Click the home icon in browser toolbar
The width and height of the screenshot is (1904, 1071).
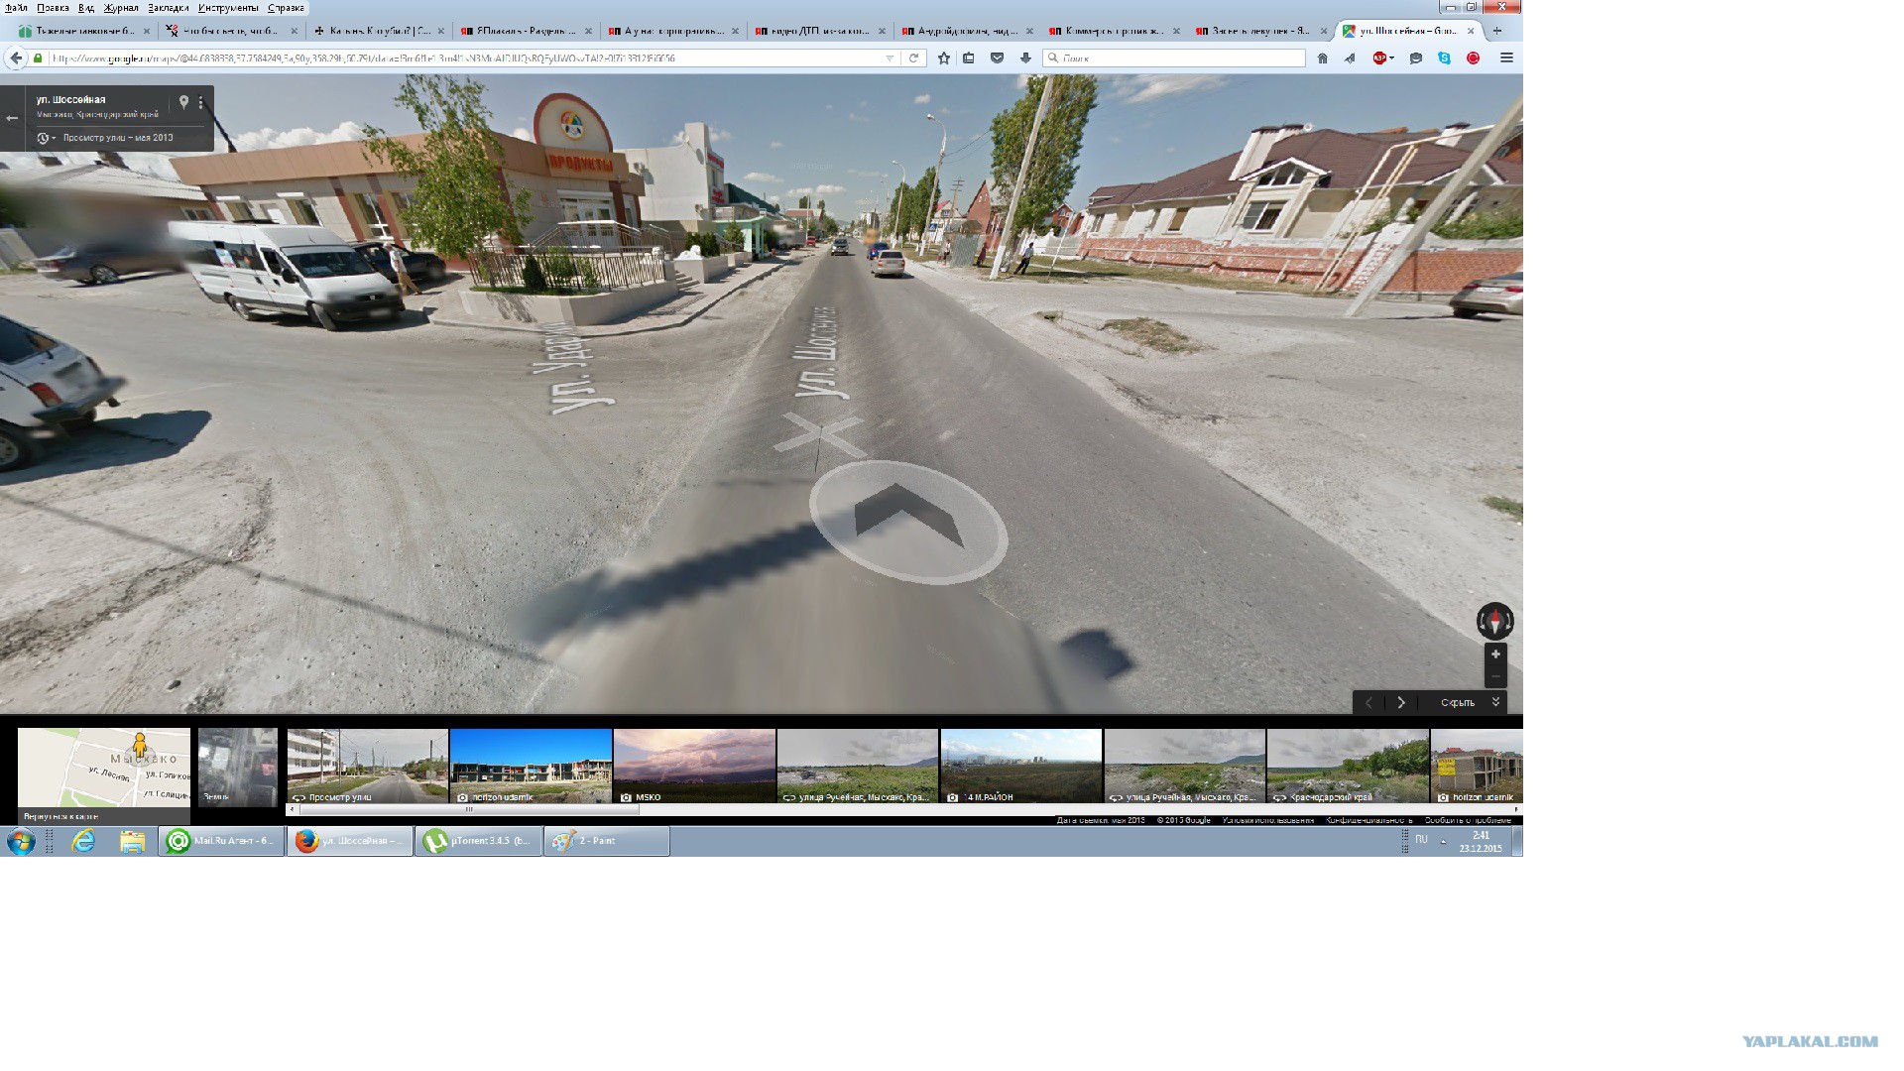click(x=1322, y=59)
